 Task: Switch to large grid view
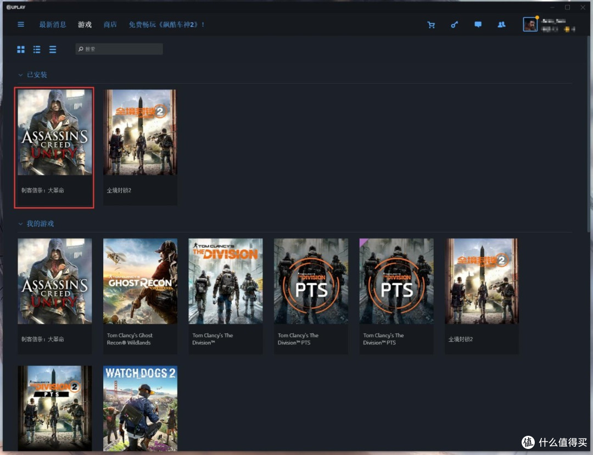point(21,49)
